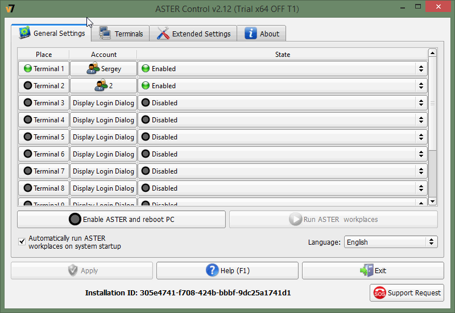Click the scroll up arrow of terminal list
This screenshot has width=455, height=313.
(x=432, y=53)
